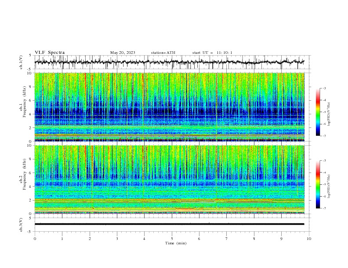Screen dimensions: 348x268
Task: Click the "2" kHz tick on ch.2 axis
Action: tap(31, 200)
